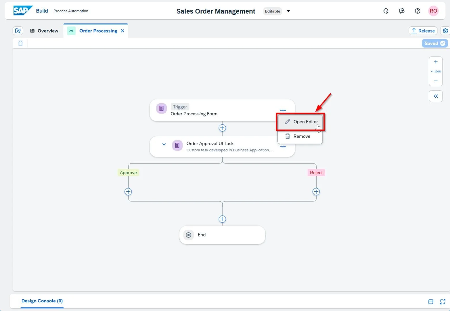The image size is (450, 311).
Task: Add step below the Trigger node
Action: tap(222, 128)
